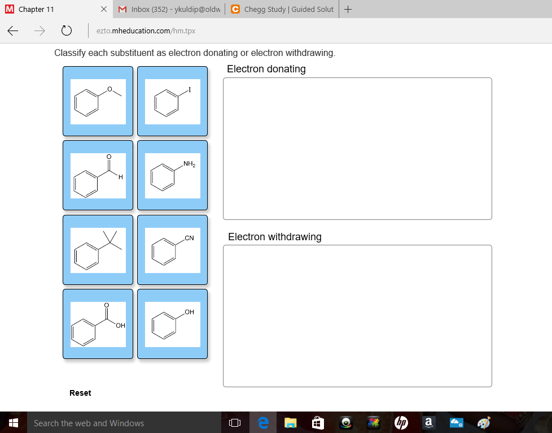Image resolution: width=552 pixels, height=433 pixels.
Task: Select the aniline NH2 substituent tile
Action: pos(172,176)
